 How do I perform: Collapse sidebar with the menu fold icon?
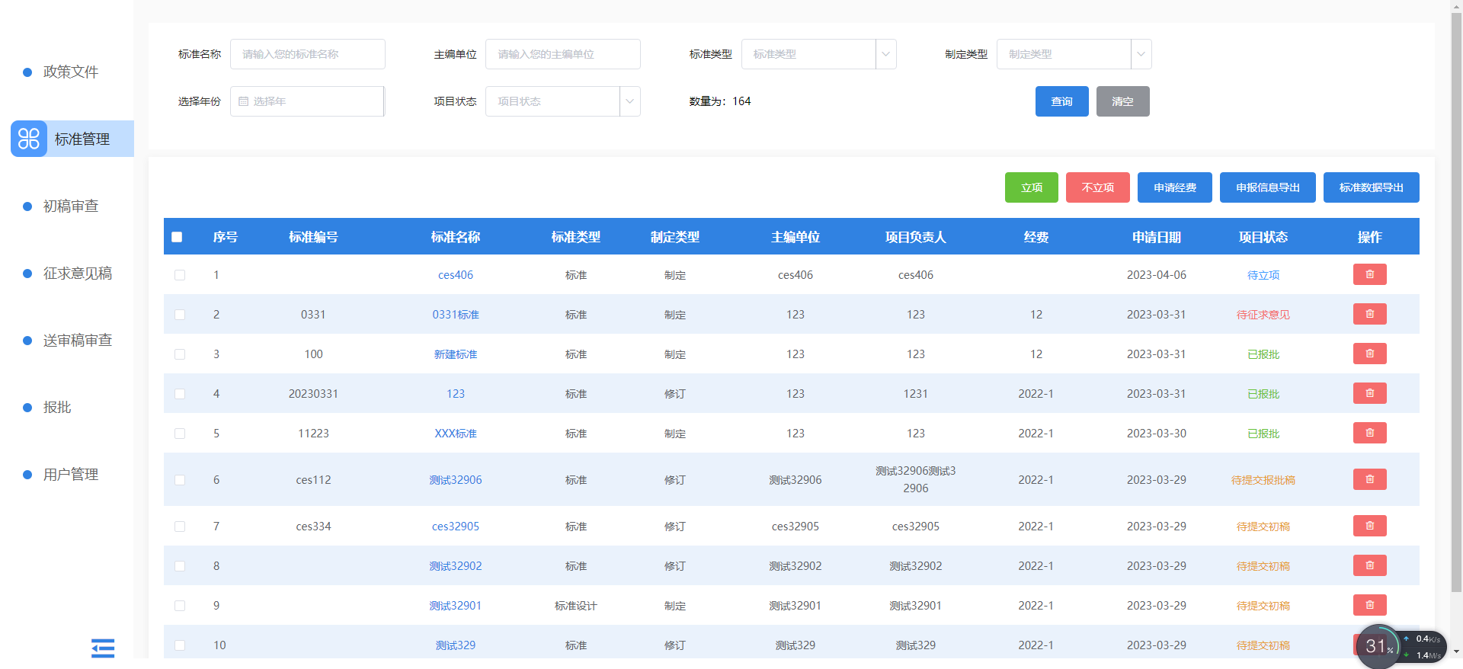coord(103,648)
